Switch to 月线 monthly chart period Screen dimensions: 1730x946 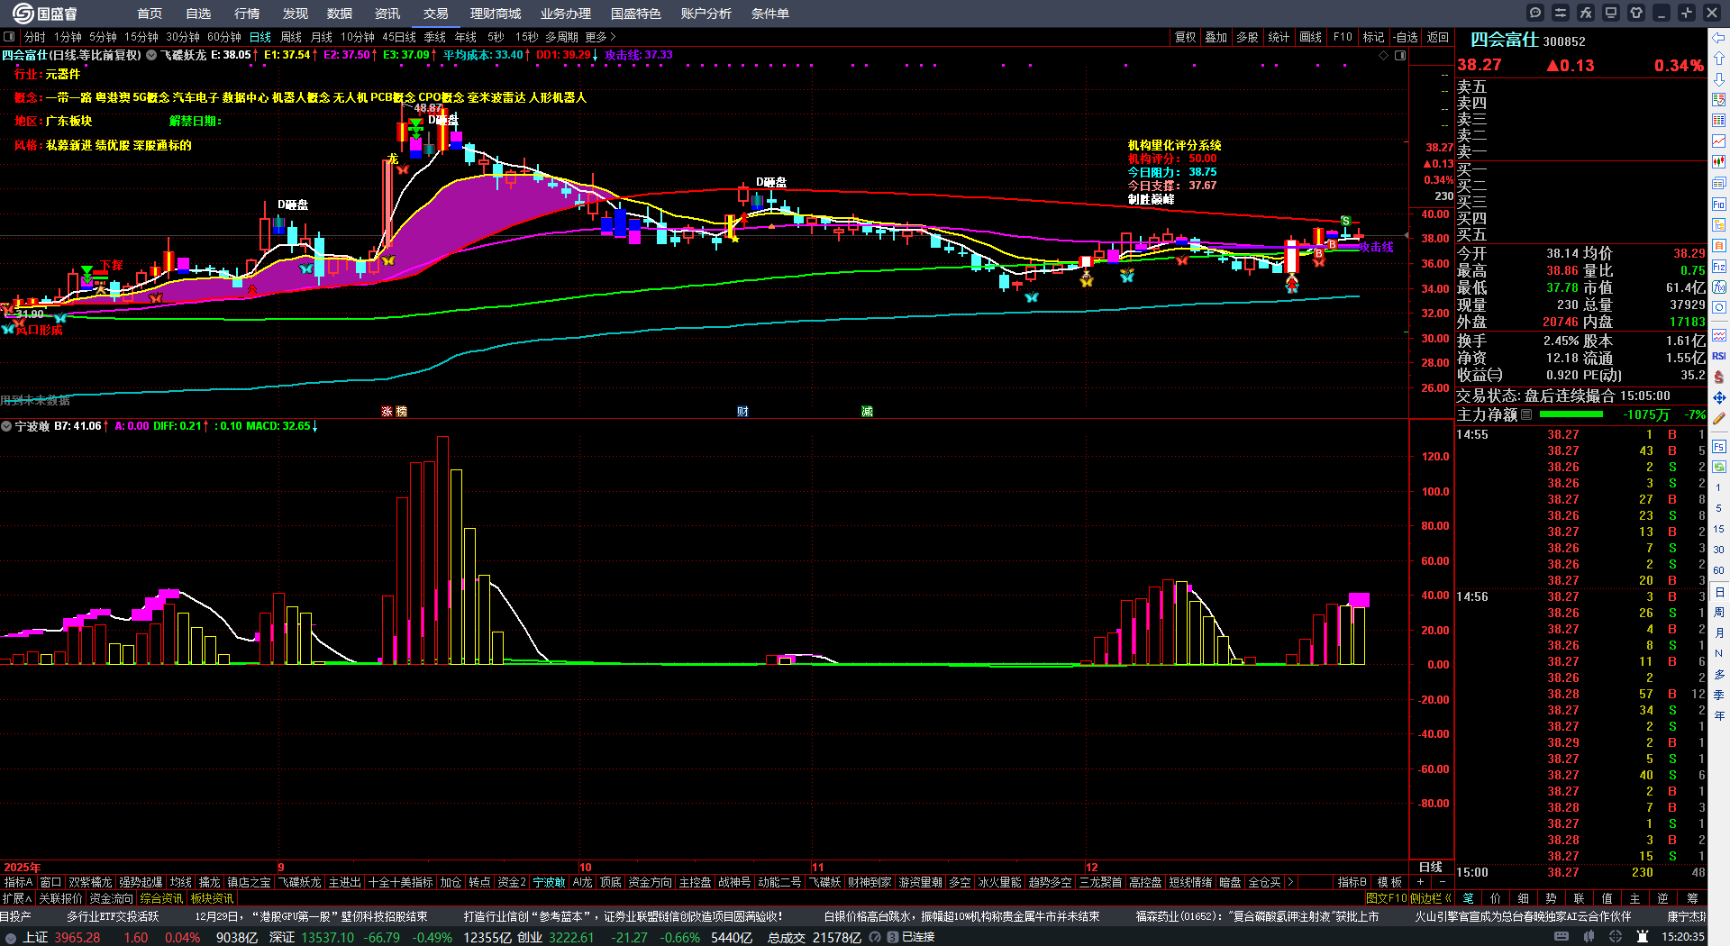(x=322, y=37)
